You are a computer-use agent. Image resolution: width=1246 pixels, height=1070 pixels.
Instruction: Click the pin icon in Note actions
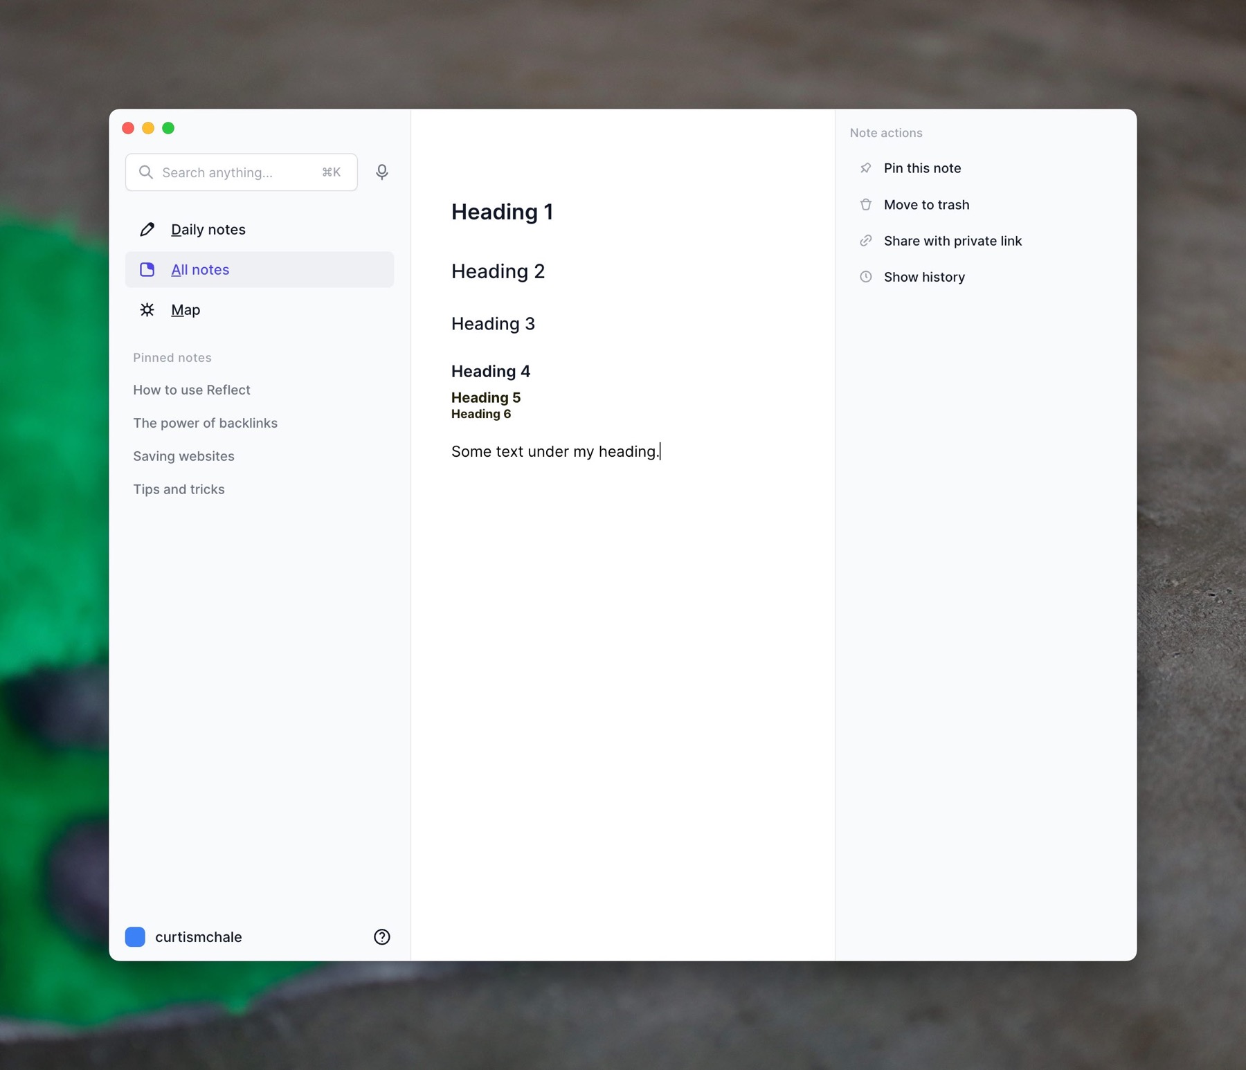pos(865,168)
